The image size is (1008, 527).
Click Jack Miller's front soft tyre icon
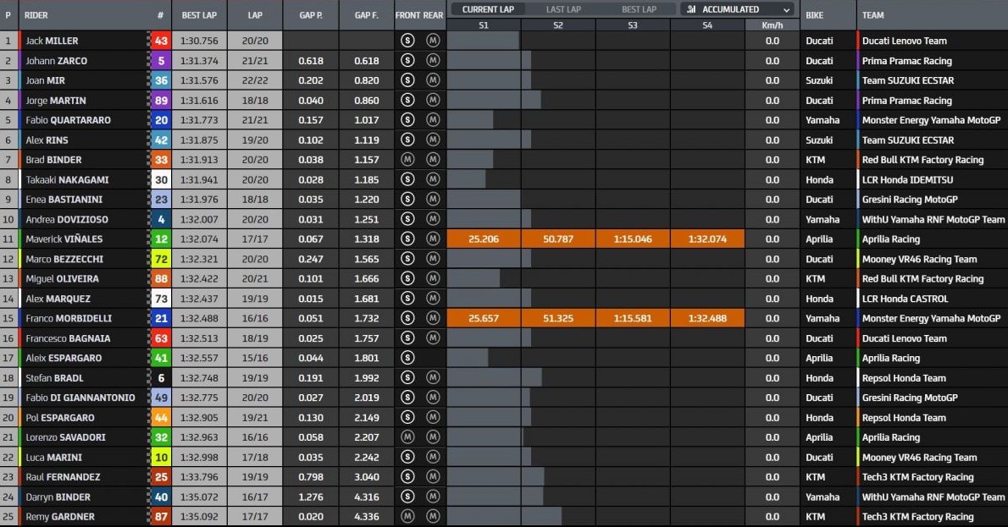[x=407, y=41]
